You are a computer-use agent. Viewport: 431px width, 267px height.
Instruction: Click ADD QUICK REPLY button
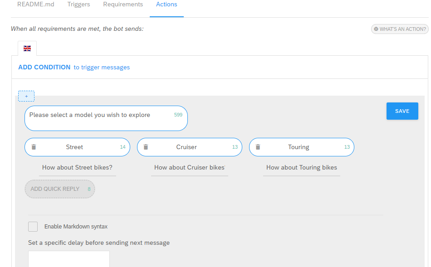click(60, 189)
